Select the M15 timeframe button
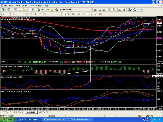The image size is (163, 122). point(74,14)
